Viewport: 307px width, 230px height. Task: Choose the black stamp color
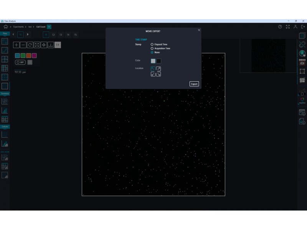click(158, 61)
